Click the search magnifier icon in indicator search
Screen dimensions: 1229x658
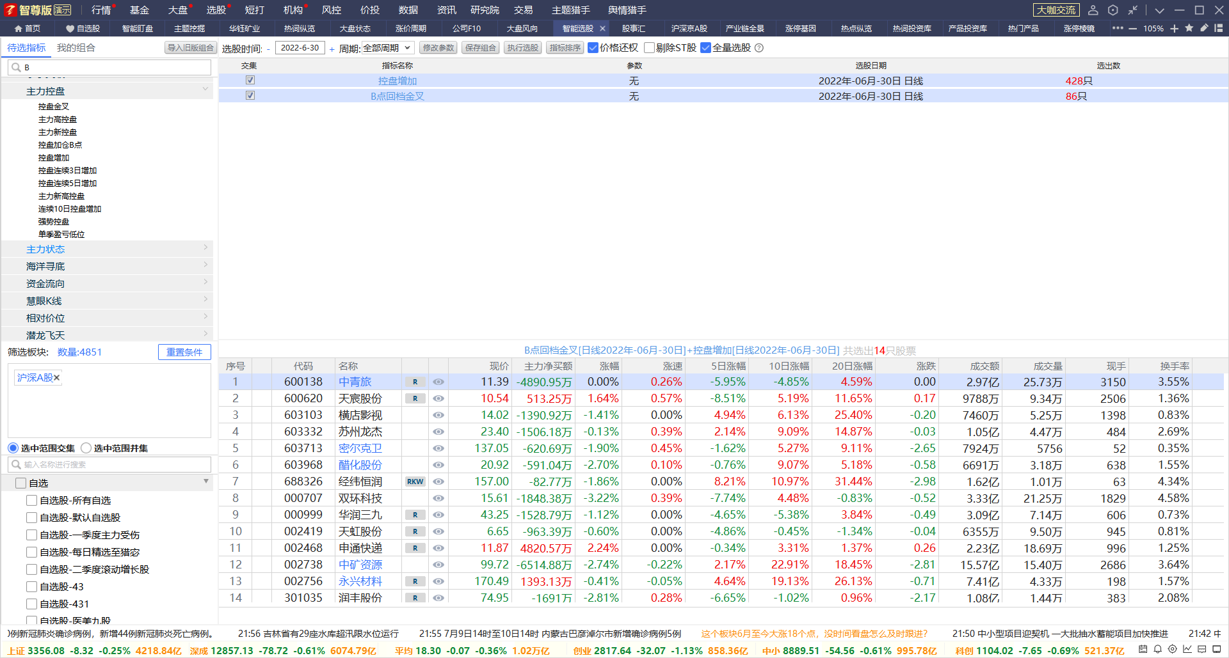click(16, 67)
